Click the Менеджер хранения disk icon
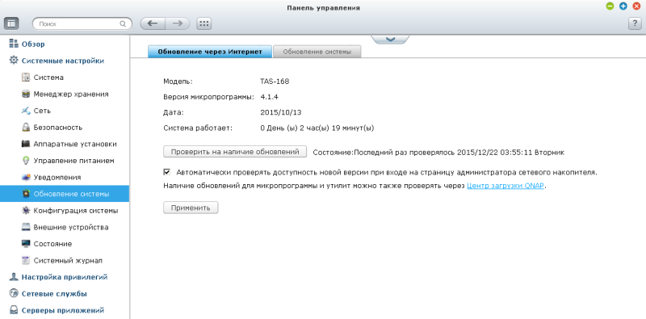 pos(26,94)
